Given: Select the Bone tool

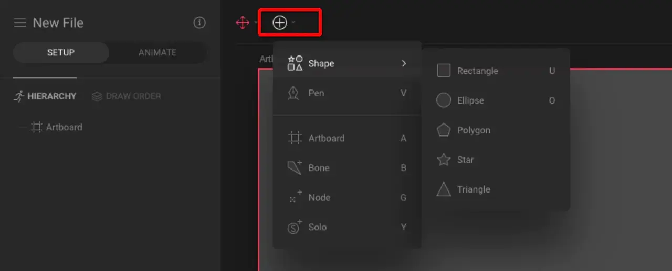Looking at the screenshot, I should (319, 168).
